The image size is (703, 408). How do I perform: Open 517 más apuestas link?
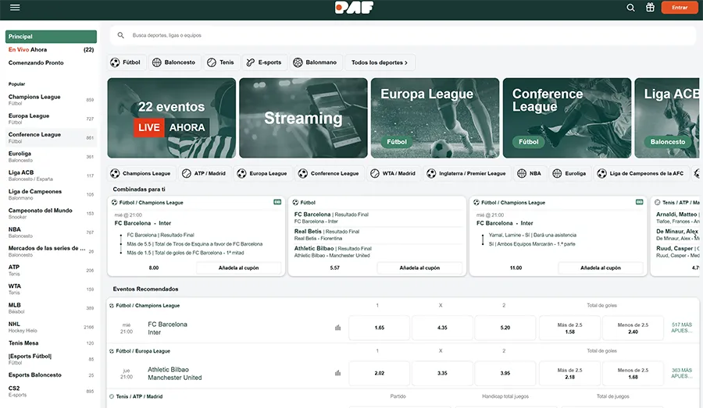(681, 328)
